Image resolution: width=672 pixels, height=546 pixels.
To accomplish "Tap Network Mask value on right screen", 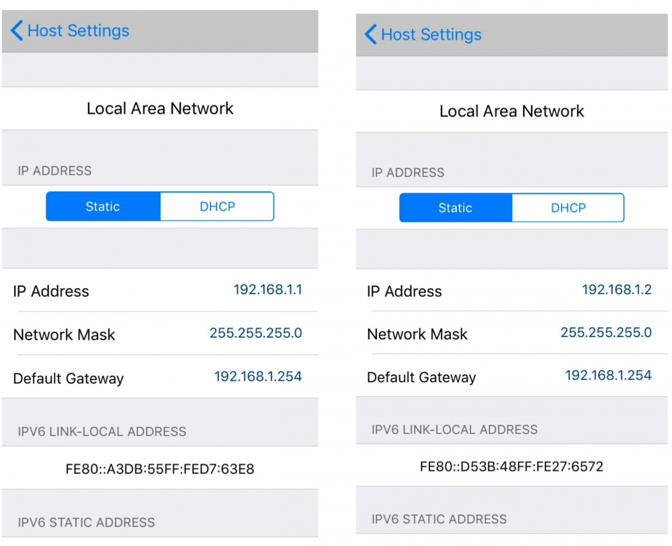I will [x=605, y=332].
